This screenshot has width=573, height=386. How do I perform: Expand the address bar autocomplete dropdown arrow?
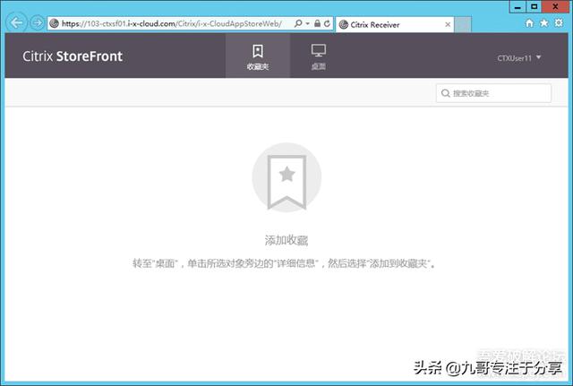(306, 23)
